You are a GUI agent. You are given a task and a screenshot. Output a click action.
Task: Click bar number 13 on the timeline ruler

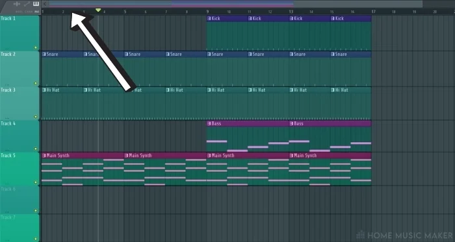click(x=291, y=12)
